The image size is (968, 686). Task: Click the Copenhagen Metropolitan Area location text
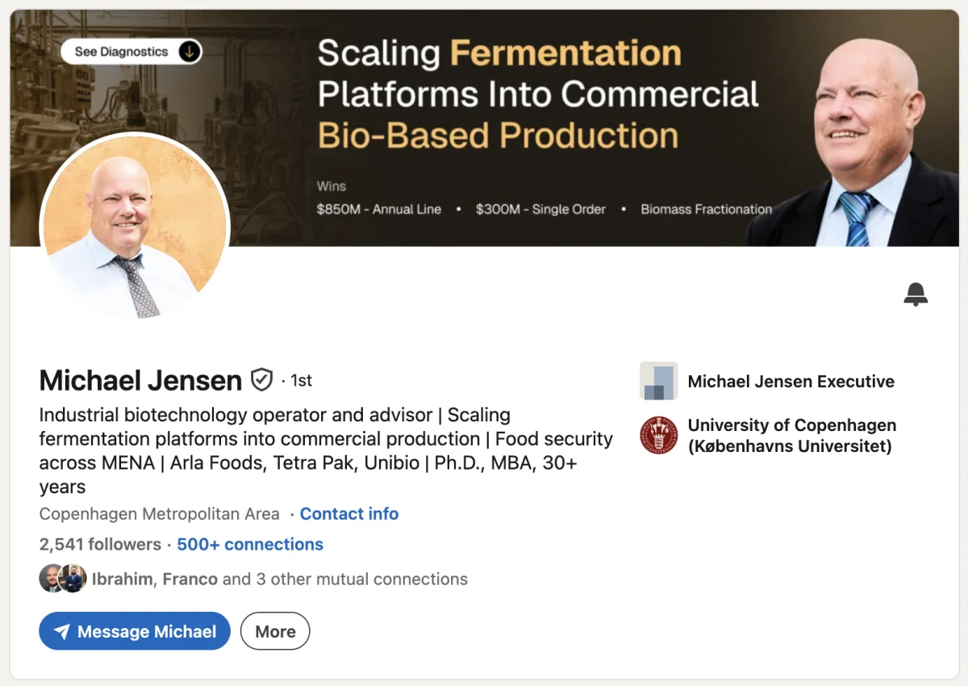[x=160, y=514]
